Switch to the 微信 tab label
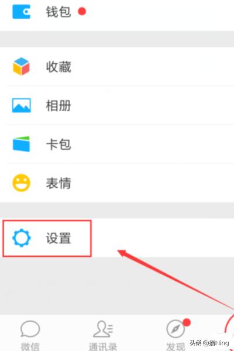The image size is (234, 351). point(30,346)
